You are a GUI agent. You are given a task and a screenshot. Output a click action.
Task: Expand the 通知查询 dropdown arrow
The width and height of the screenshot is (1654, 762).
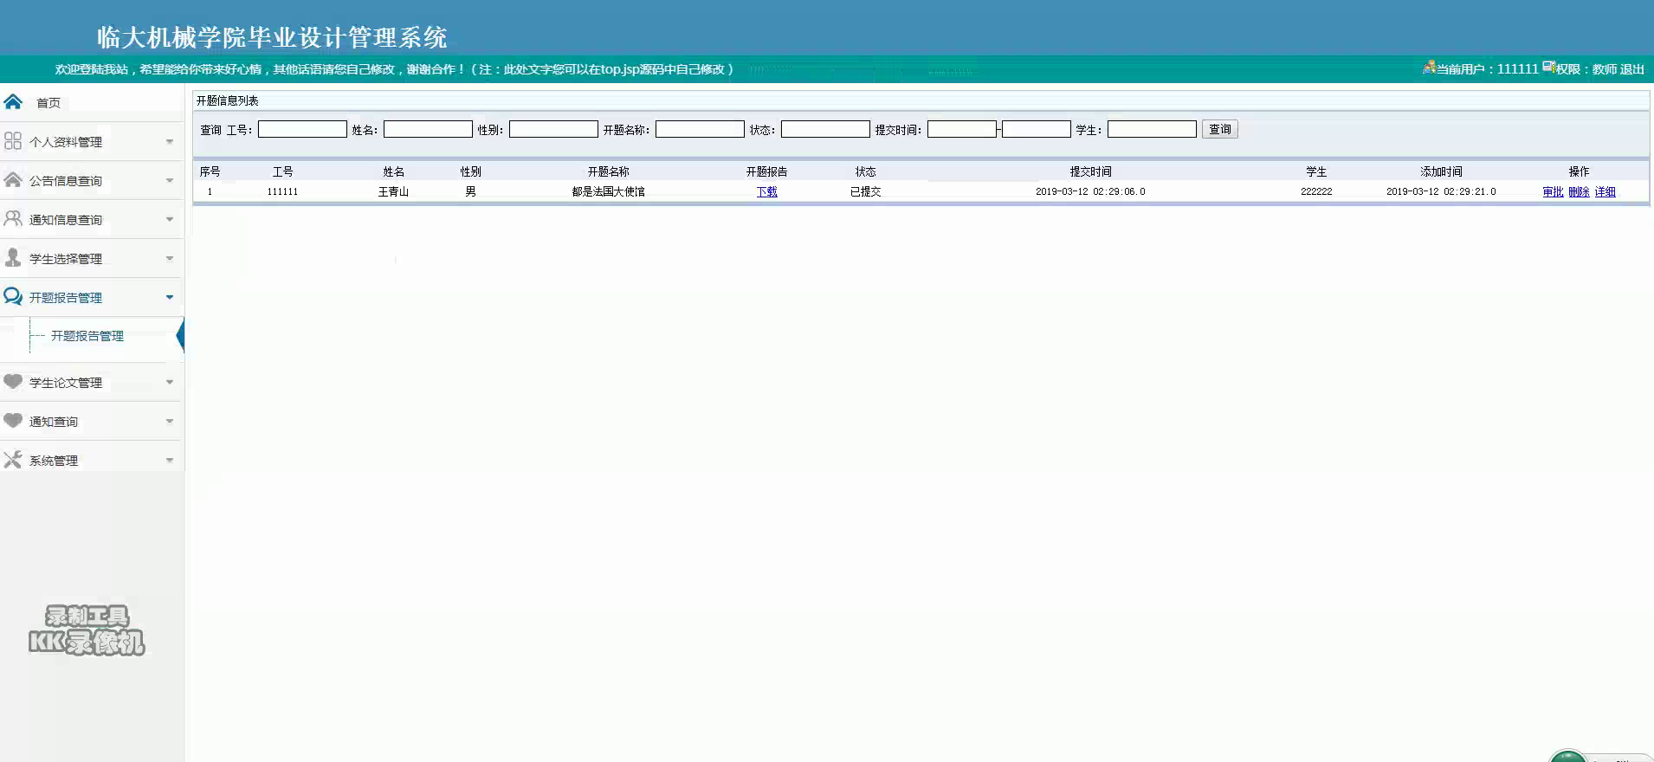click(x=170, y=421)
